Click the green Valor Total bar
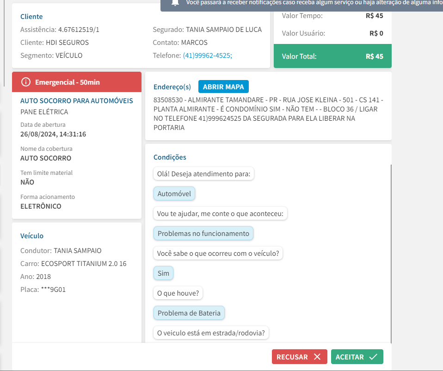The image size is (443, 371). click(x=332, y=56)
